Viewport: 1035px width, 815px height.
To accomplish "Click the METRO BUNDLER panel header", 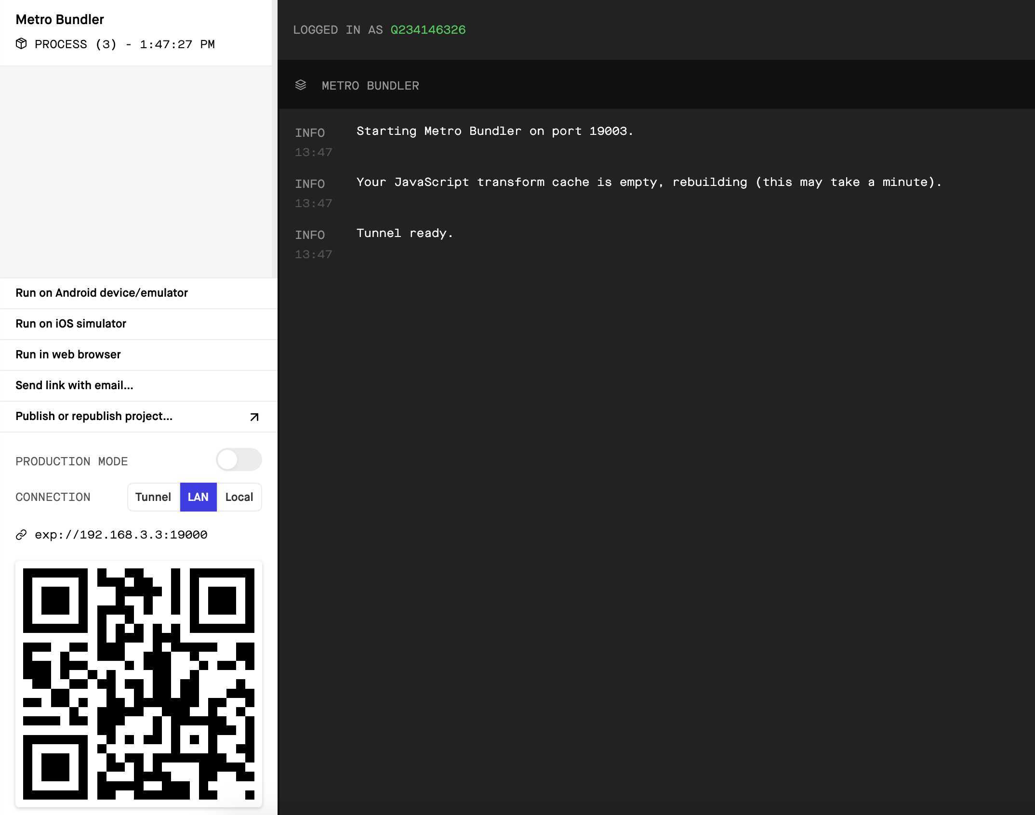I will 370,86.
